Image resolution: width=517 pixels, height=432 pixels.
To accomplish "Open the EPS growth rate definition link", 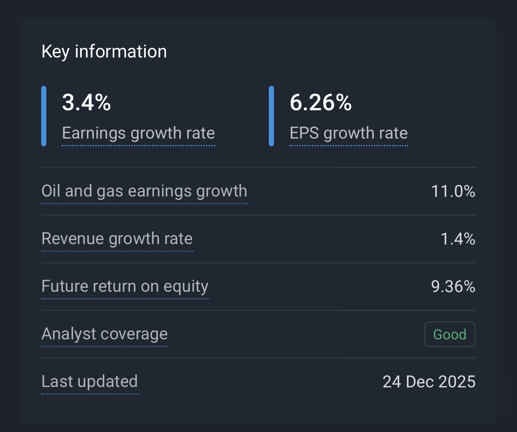I will 349,133.
